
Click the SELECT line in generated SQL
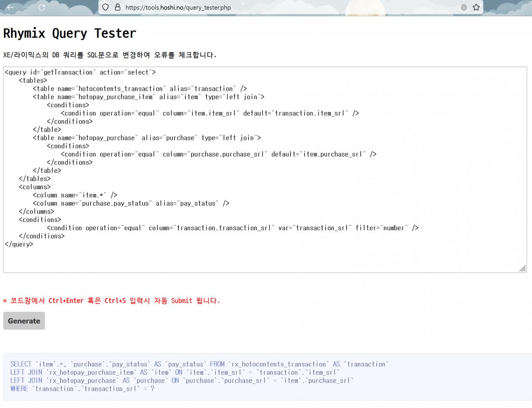(199, 364)
